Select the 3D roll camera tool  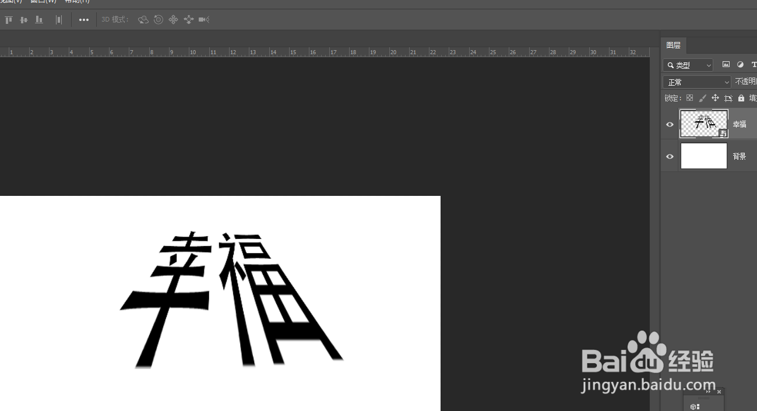pyautogui.click(x=159, y=19)
